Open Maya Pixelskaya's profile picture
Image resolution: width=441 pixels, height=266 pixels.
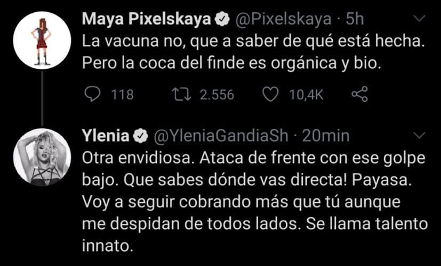tap(42, 40)
